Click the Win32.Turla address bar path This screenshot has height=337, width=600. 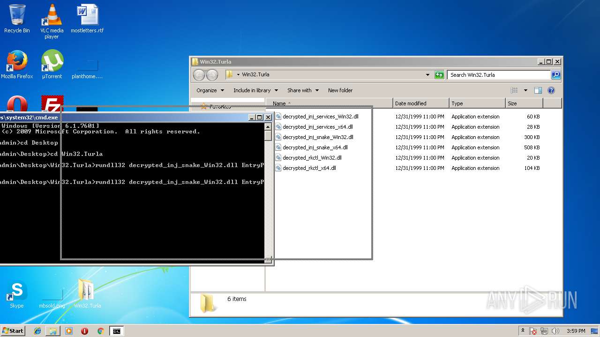(255, 74)
